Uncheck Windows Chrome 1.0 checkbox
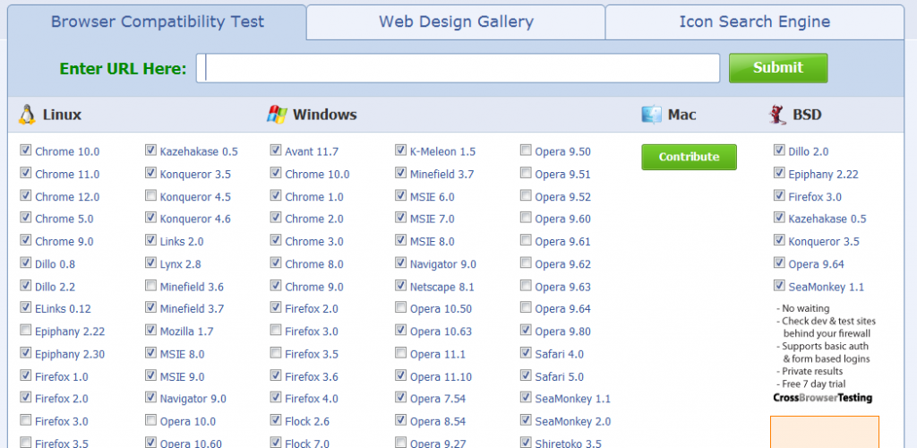The width and height of the screenshot is (917, 448). pyautogui.click(x=276, y=195)
